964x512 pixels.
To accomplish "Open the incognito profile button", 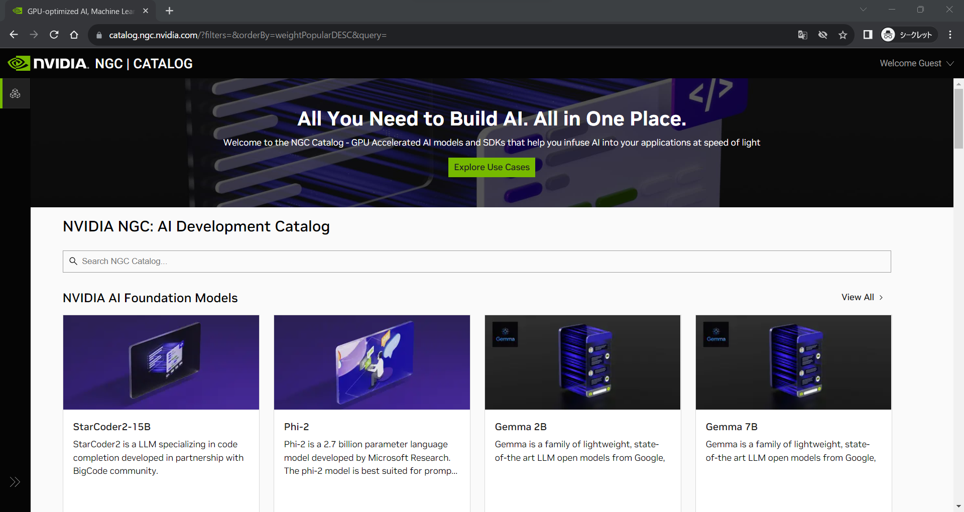I will tap(908, 35).
